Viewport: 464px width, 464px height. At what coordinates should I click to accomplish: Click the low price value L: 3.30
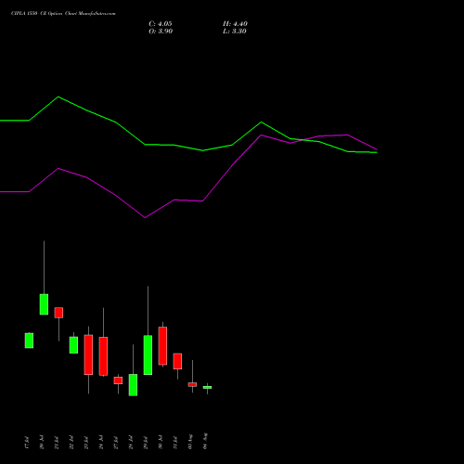click(235, 32)
